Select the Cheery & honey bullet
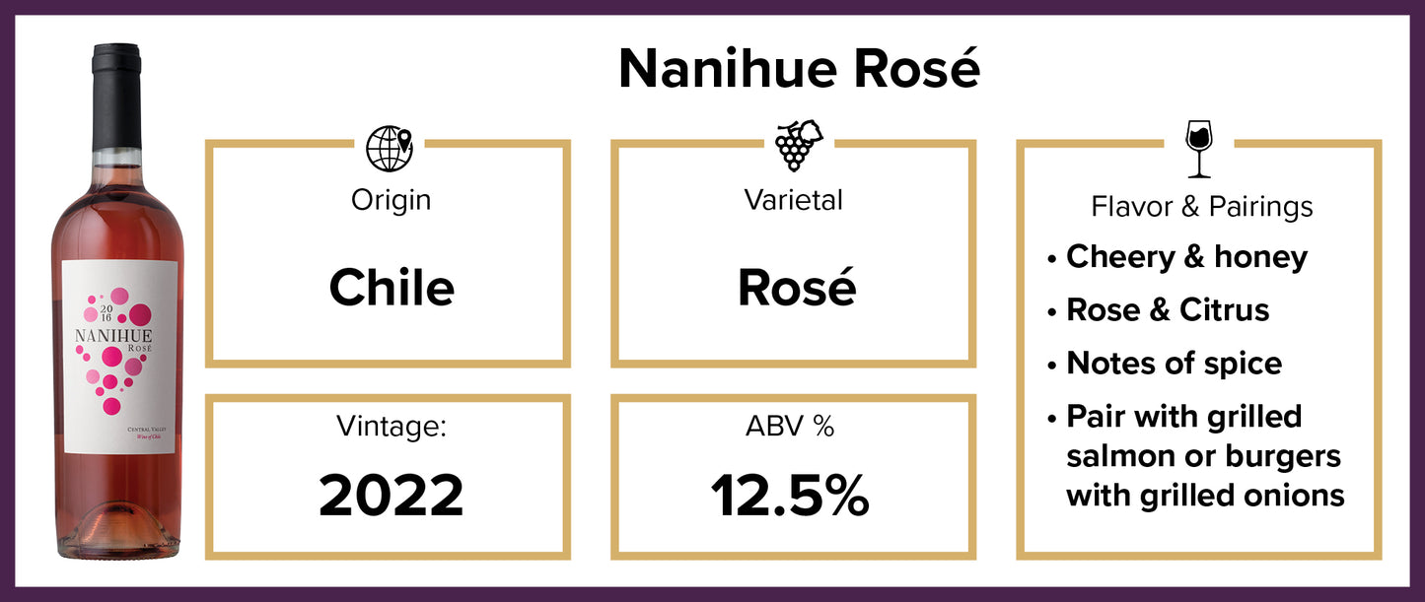 (x=1186, y=257)
